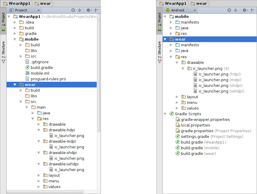Open Project view selector dropdown
Screen dimensions: 257x194
(x=24, y=10)
